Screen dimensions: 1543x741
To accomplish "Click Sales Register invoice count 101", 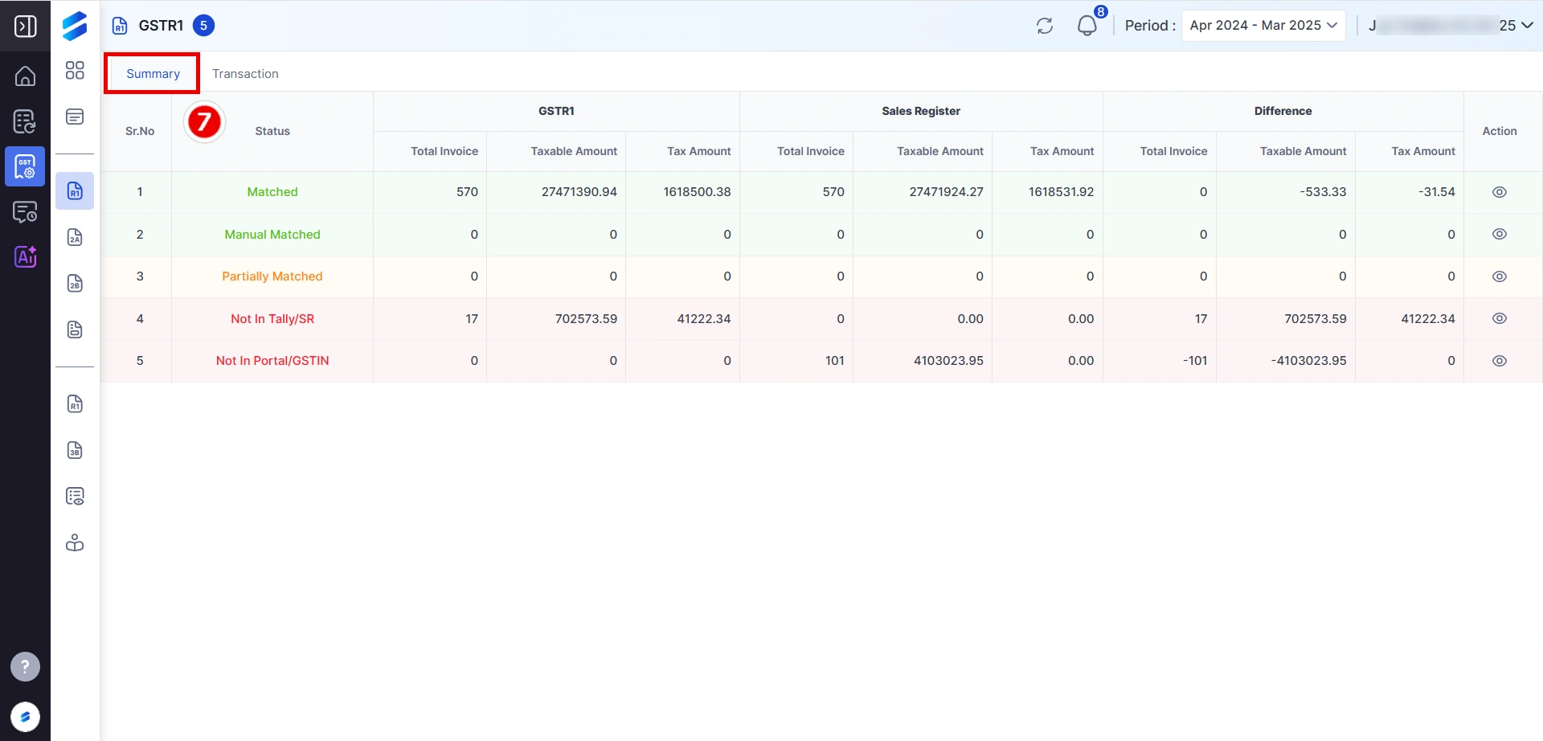I will coord(835,361).
